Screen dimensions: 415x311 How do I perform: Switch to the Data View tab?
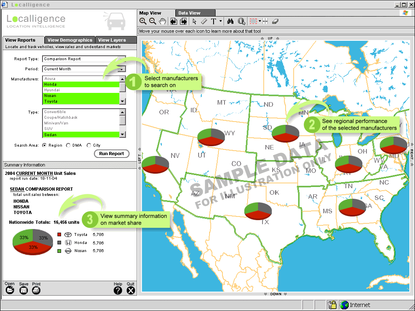click(195, 13)
